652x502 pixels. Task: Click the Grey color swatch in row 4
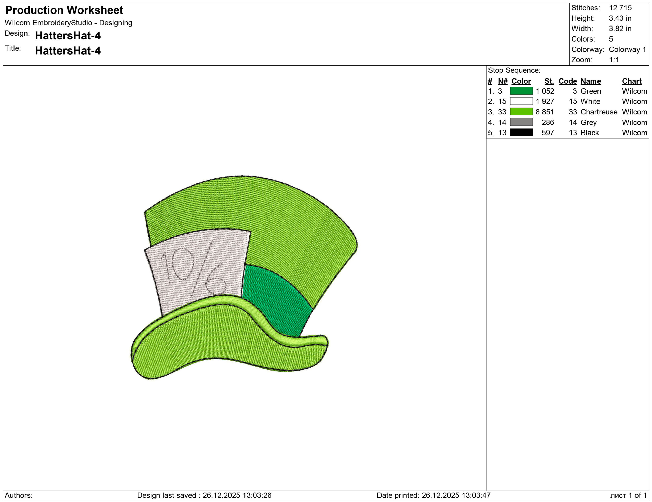click(521, 122)
